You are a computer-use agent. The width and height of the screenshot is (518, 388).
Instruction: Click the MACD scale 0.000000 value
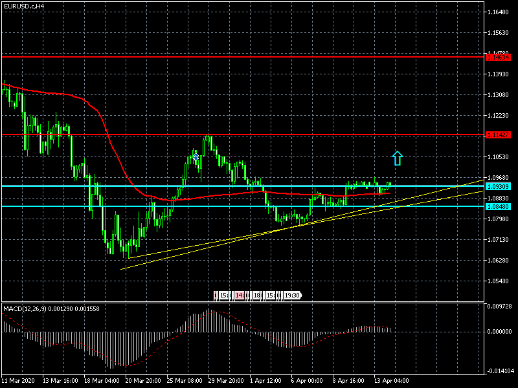pyautogui.click(x=500, y=332)
